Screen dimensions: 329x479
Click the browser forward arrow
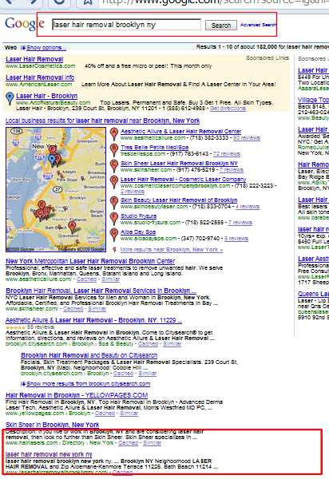pos(31,2)
